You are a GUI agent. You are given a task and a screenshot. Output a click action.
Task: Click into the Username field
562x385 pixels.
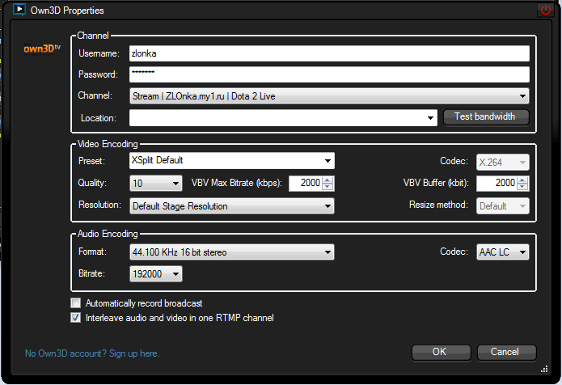[x=328, y=53]
